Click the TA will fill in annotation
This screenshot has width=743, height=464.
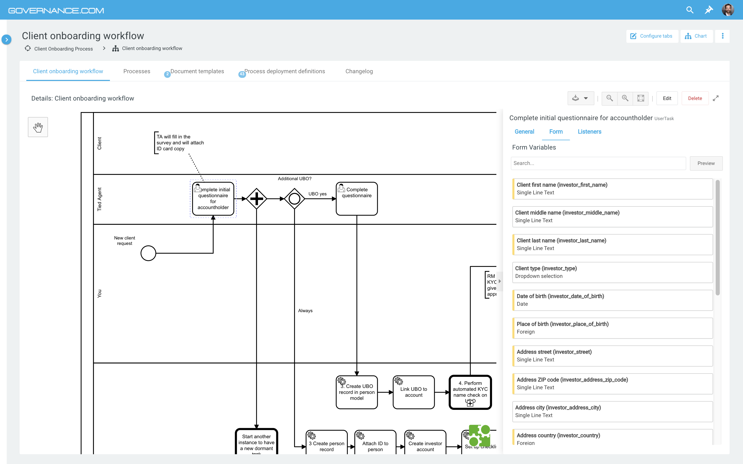(180, 143)
